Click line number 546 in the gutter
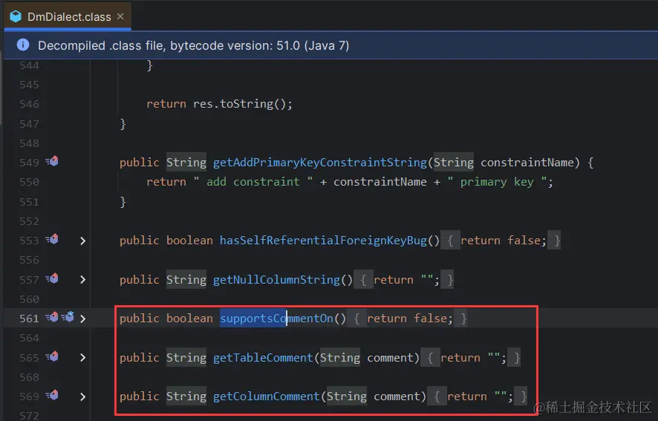Viewport: 658px width, 421px height. pos(29,104)
